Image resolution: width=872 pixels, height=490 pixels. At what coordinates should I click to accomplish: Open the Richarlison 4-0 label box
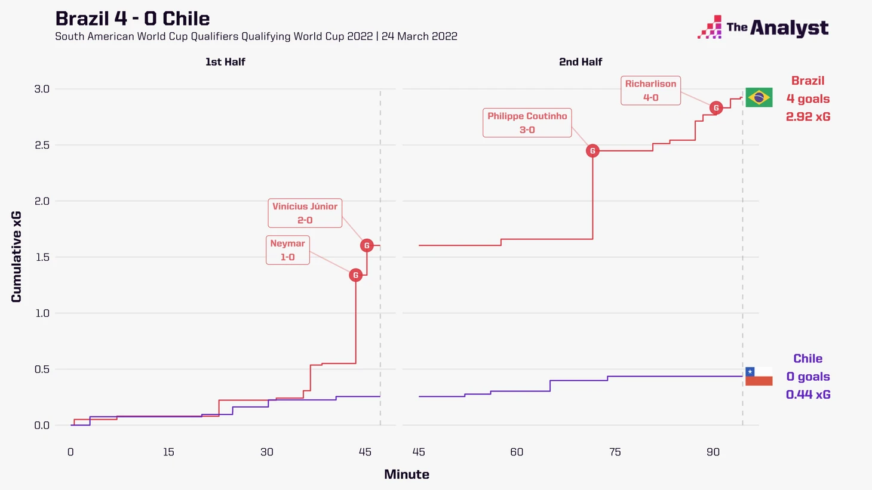(x=651, y=91)
